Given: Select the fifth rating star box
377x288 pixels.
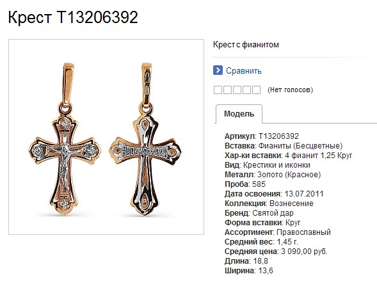Looking at the screenshot, I should point(256,90).
